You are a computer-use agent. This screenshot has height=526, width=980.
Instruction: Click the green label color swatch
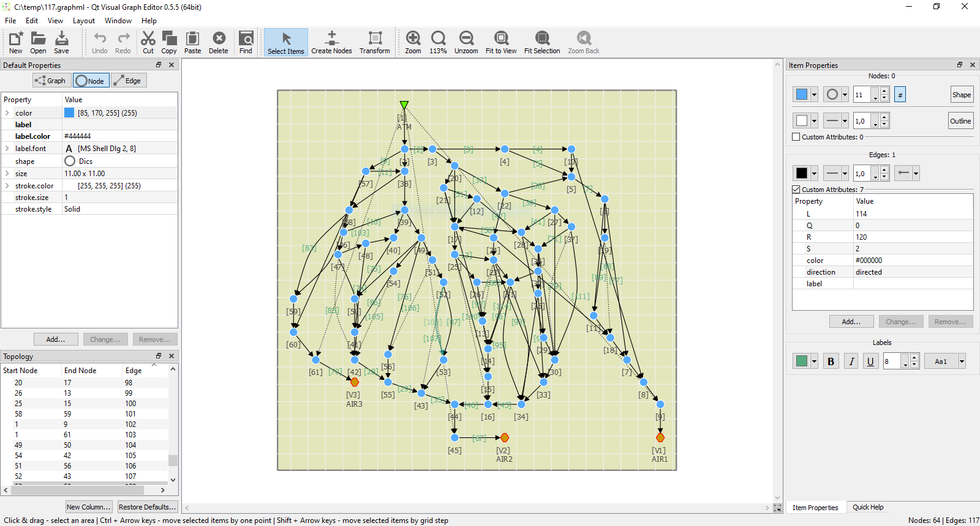[x=802, y=361]
